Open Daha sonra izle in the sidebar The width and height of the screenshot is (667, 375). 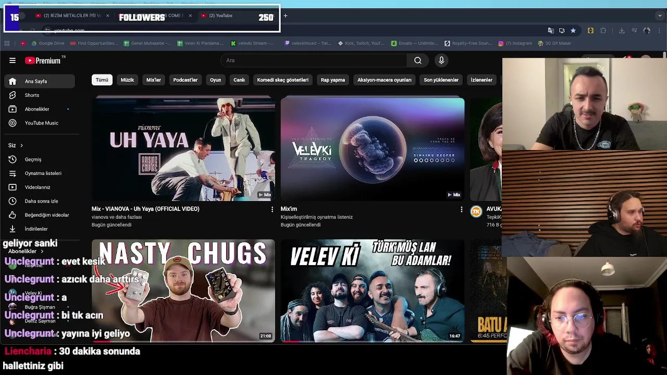(x=41, y=201)
